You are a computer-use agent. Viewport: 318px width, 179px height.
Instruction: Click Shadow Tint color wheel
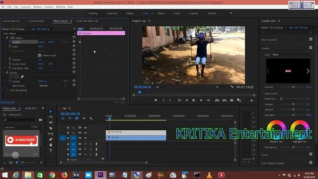click(x=276, y=130)
